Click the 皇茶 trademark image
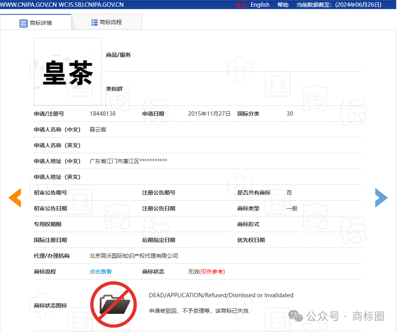Screen dimensions: 397x332 tap(68, 71)
